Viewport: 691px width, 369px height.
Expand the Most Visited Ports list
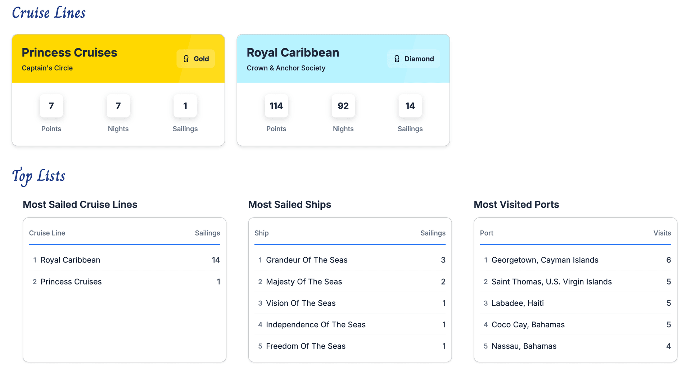click(575, 290)
